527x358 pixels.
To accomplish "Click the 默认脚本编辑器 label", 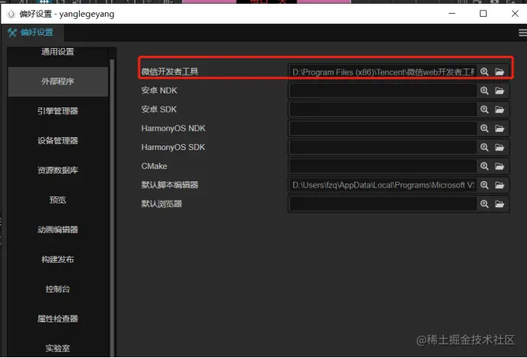I will click(170, 185).
